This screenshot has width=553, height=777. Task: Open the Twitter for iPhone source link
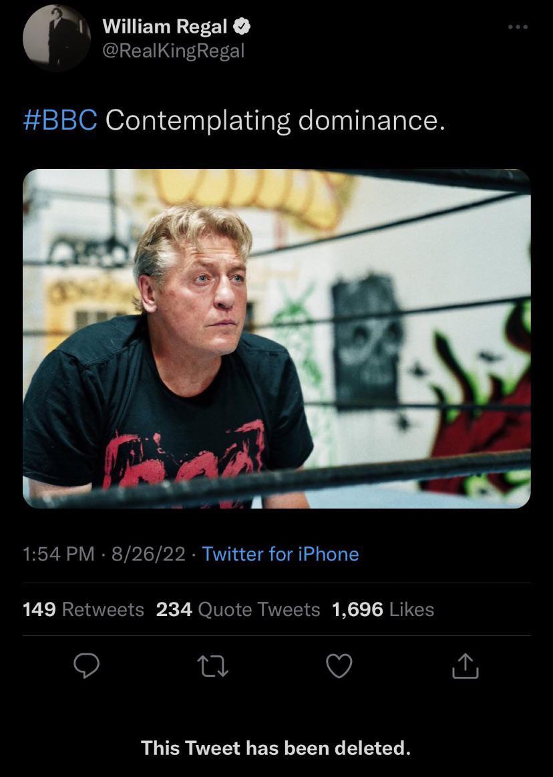(x=281, y=553)
